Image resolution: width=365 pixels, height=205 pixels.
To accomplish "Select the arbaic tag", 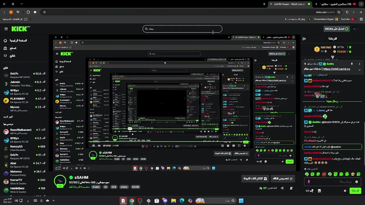I will (124, 187).
